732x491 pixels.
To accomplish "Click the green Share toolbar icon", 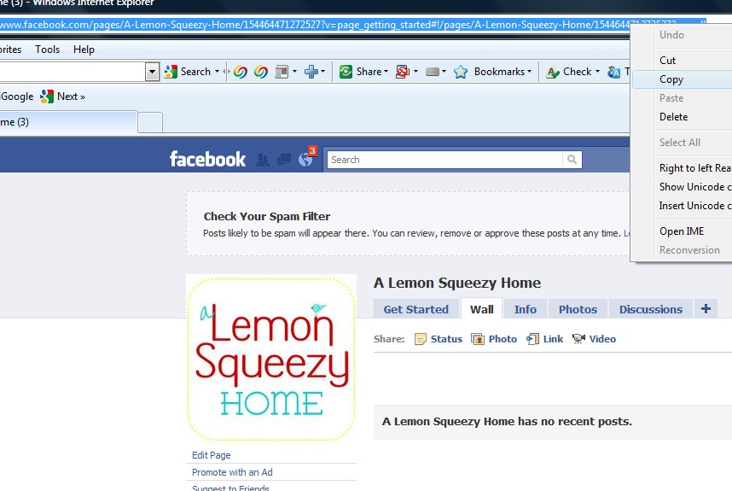I will (x=346, y=72).
